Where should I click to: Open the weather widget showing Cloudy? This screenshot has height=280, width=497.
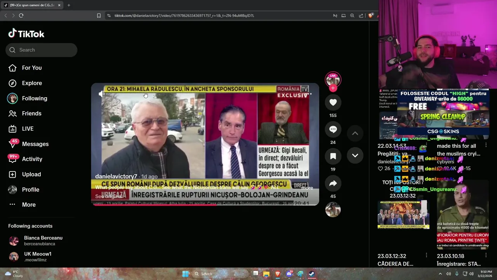[14, 274]
